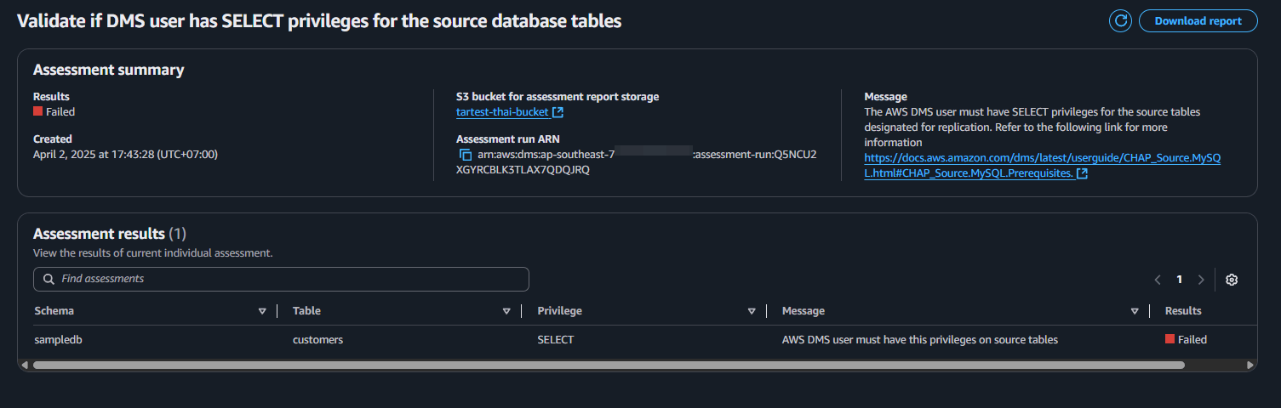
Task: Select the sampledb schema cell
Action: 58,339
